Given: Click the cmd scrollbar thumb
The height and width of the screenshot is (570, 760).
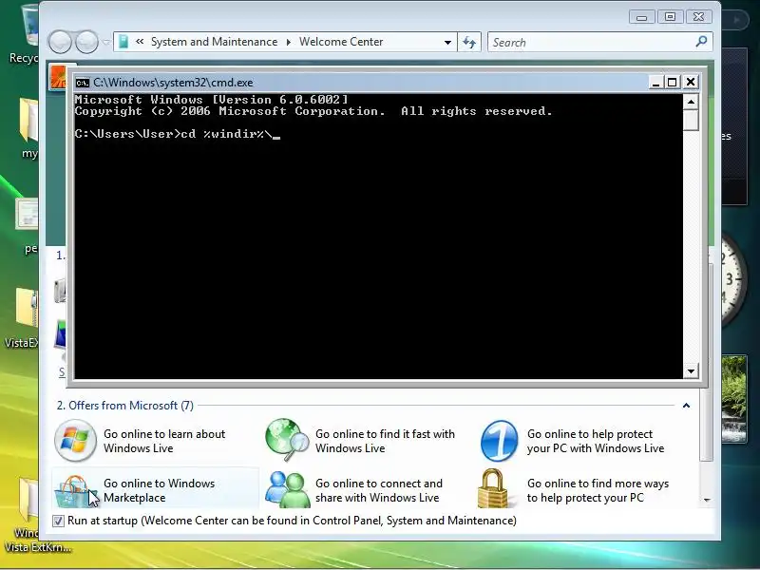Looking at the screenshot, I should pyautogui.click(x=691, y=121).
